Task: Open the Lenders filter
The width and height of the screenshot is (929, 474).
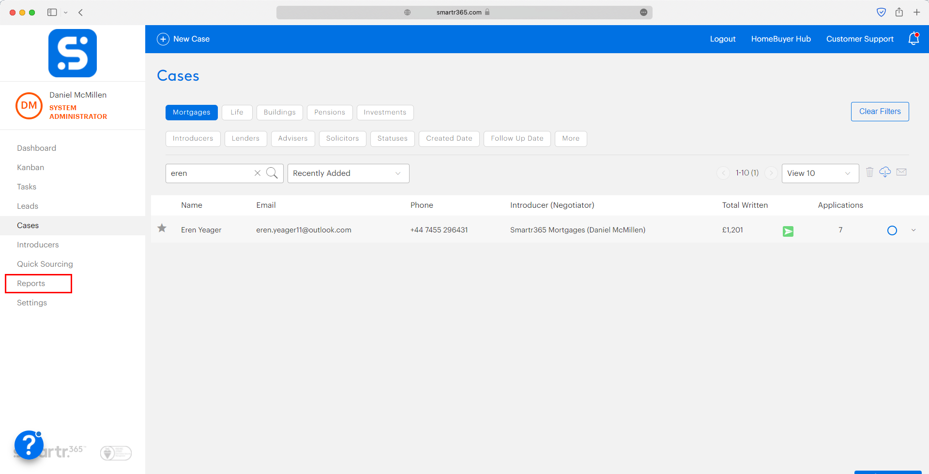Action: coord(245,139)
